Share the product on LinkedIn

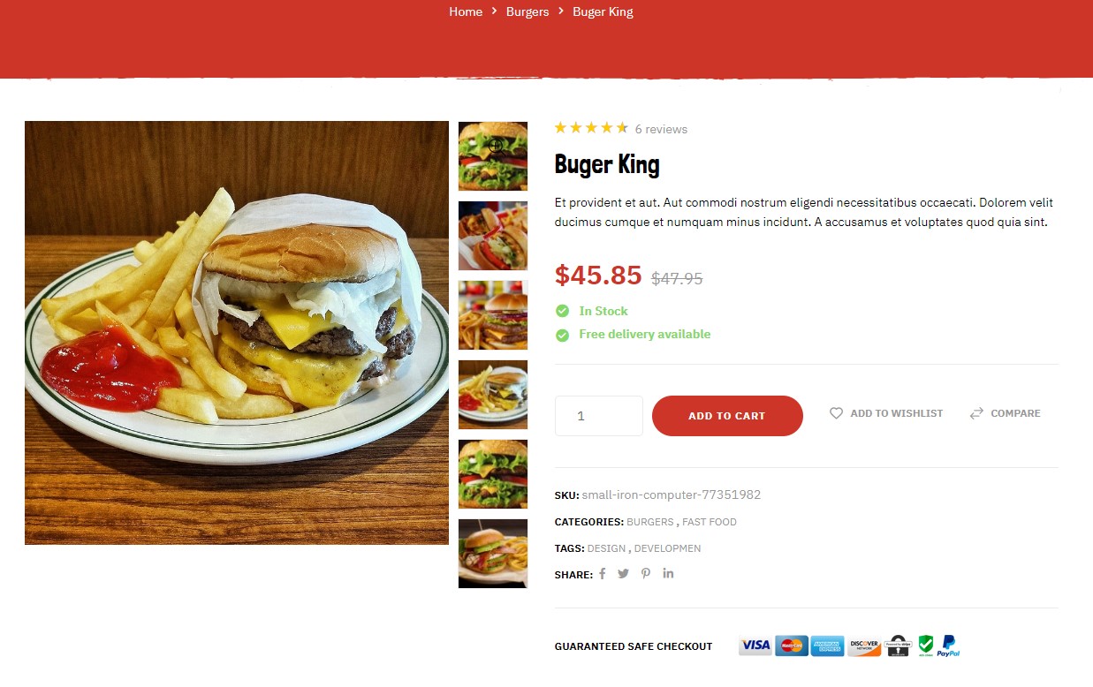(668, 574)
